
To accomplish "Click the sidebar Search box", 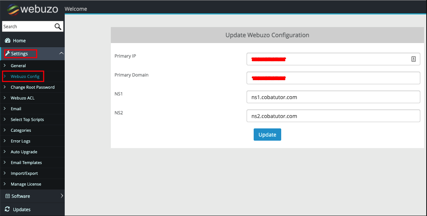I will pyautogui.click(x=28, y=27).
